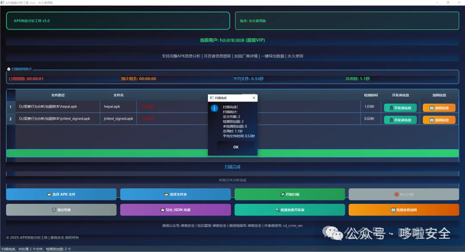
Task: Click the scan dialog's title bar icon
Action: 211,98
